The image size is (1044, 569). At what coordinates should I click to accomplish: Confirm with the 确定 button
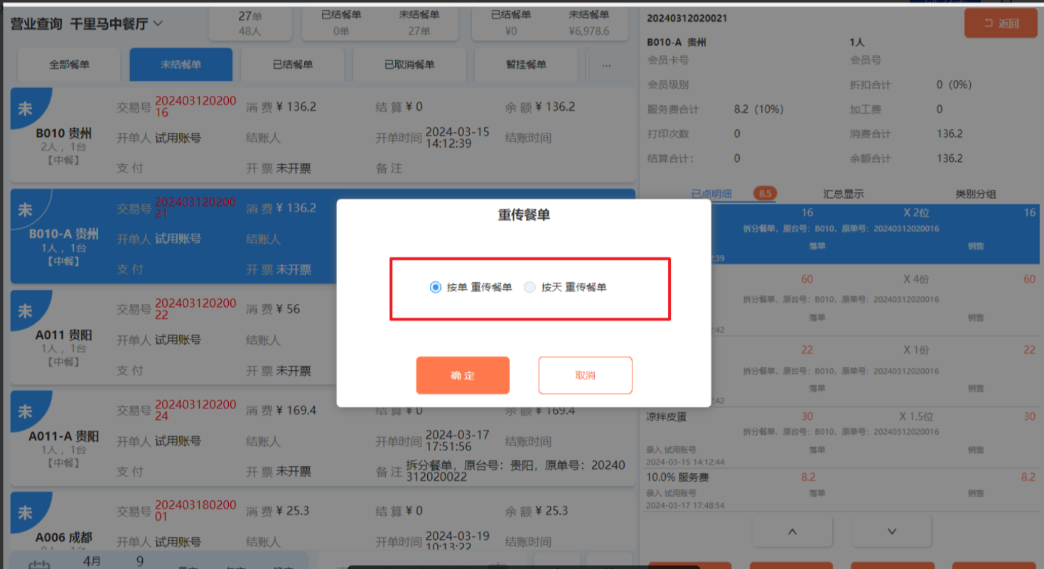[x=463, y=375]
